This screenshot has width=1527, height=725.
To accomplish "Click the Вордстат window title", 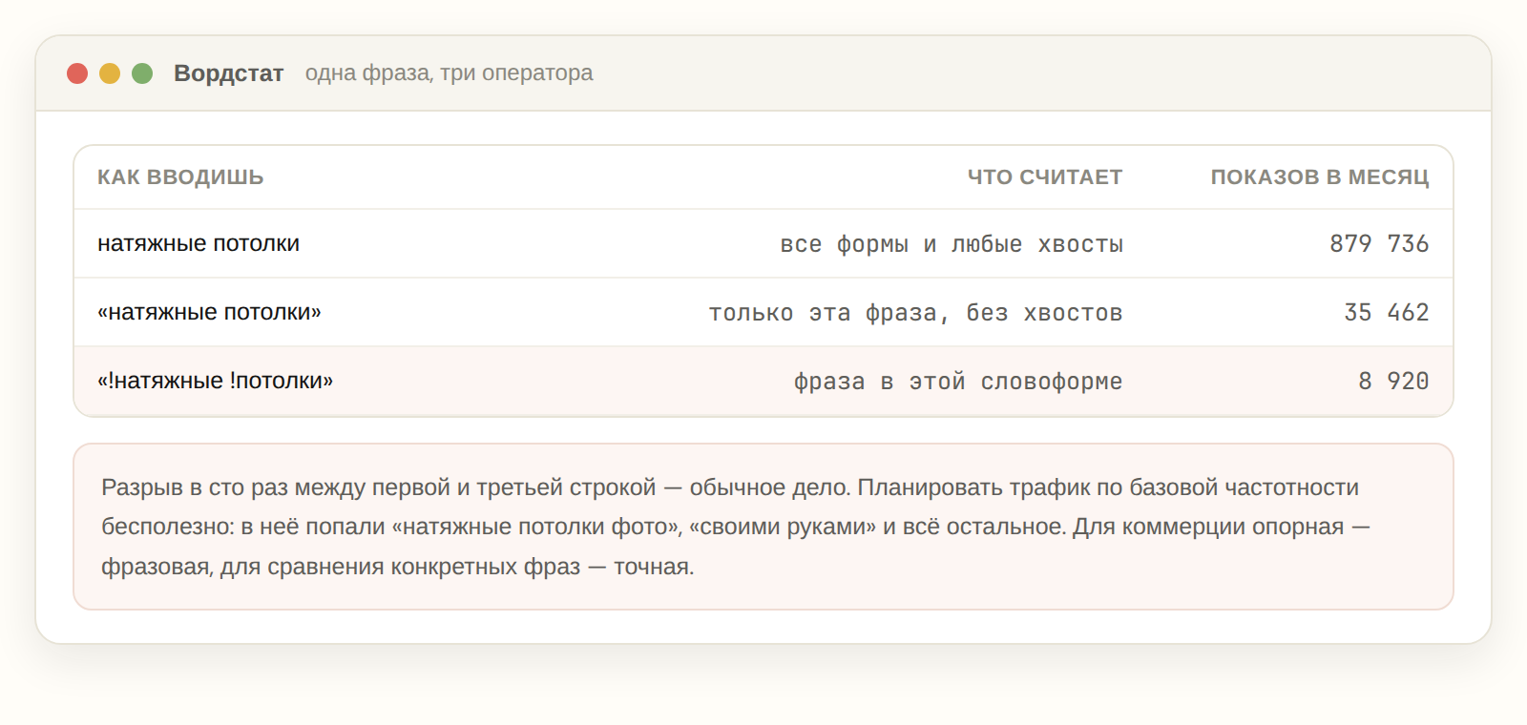I will (229, 73).
